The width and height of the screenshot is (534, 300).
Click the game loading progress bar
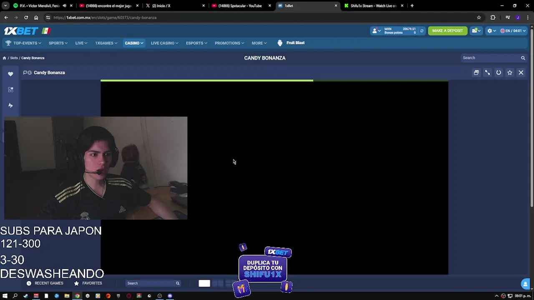tap(274, 80)
